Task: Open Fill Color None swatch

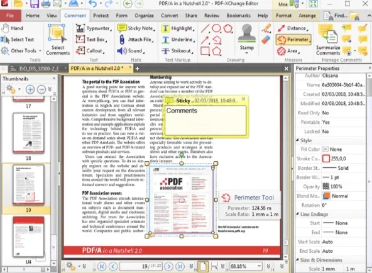Action: (x=325, y=149)
